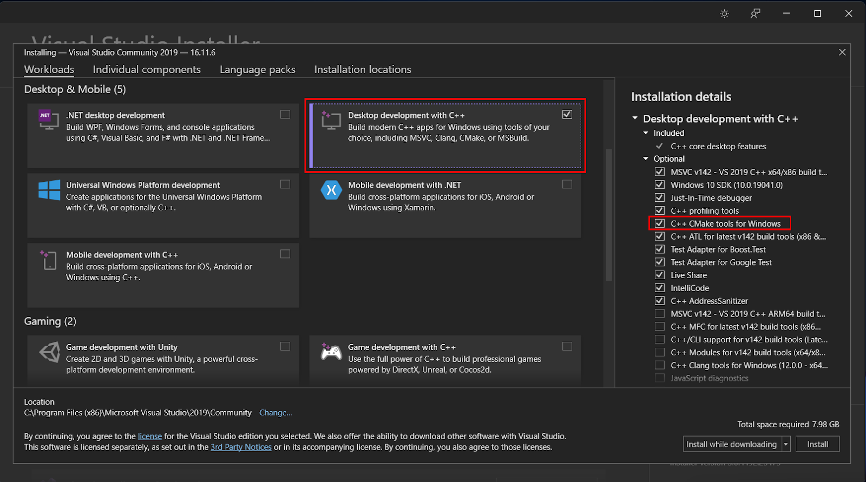Viewport: 866px width, 482px height.
Task: Uncheck Just-In-Time debugger component
Action: point(660,198)
